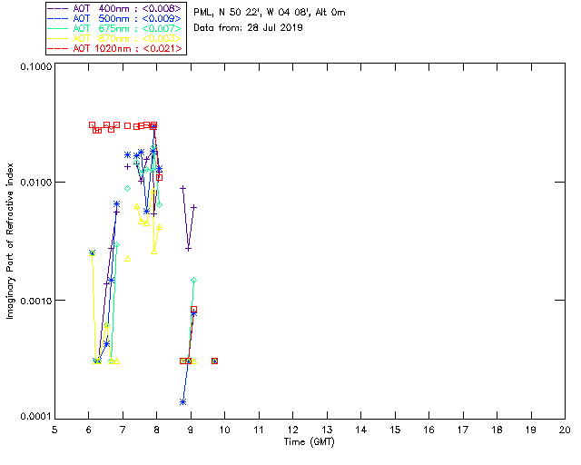The image size is (581, 465).
Task: Click the 0.0010 y-axis tick label
Action: [34, 301]
